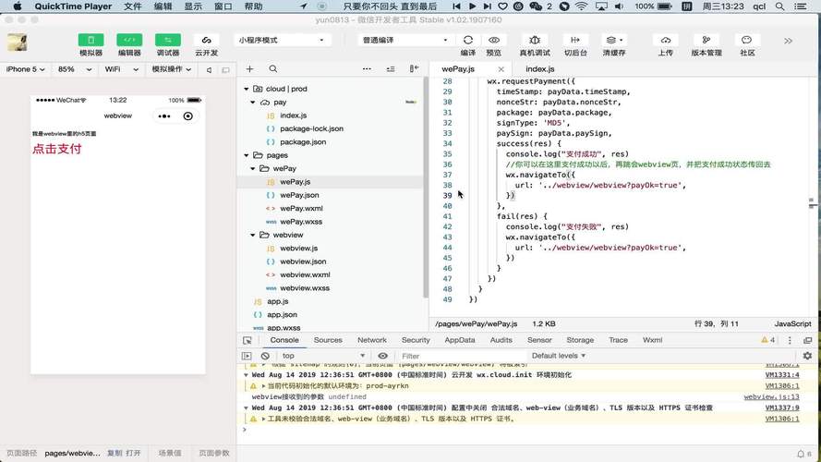Click the clear console icon
The image size is (821, 462).
(265, 356)
